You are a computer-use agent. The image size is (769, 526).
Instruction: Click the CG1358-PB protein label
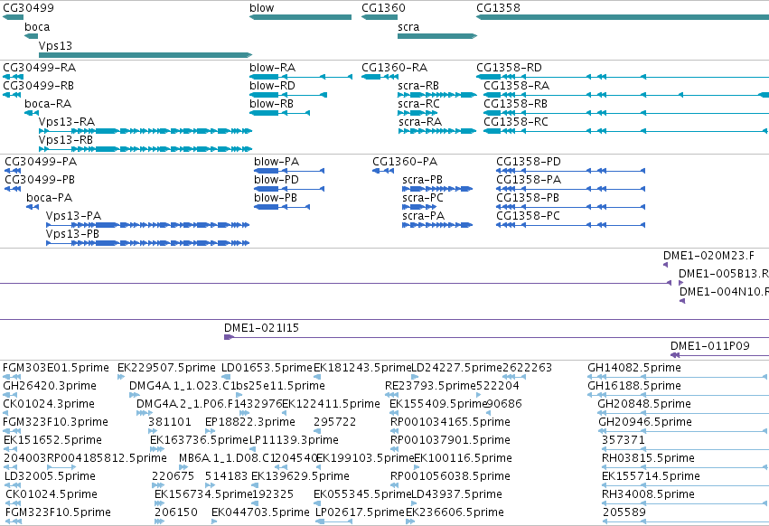(x=528, y=198)
